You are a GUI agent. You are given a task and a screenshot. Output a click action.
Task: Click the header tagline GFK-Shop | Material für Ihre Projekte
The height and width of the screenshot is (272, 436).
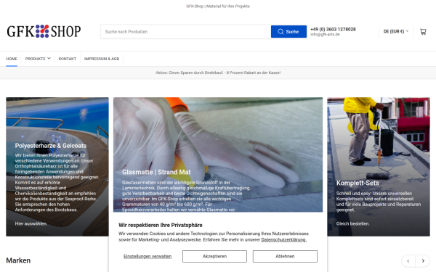218,6
